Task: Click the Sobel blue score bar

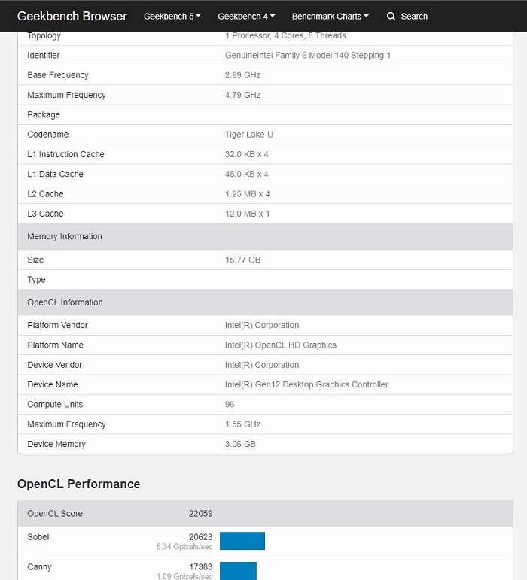Action: coord(242,541)
